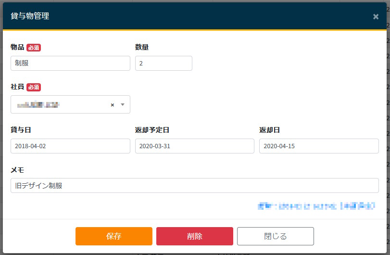Click the 閉じる button
390x255 pixels.
(275, 236)
